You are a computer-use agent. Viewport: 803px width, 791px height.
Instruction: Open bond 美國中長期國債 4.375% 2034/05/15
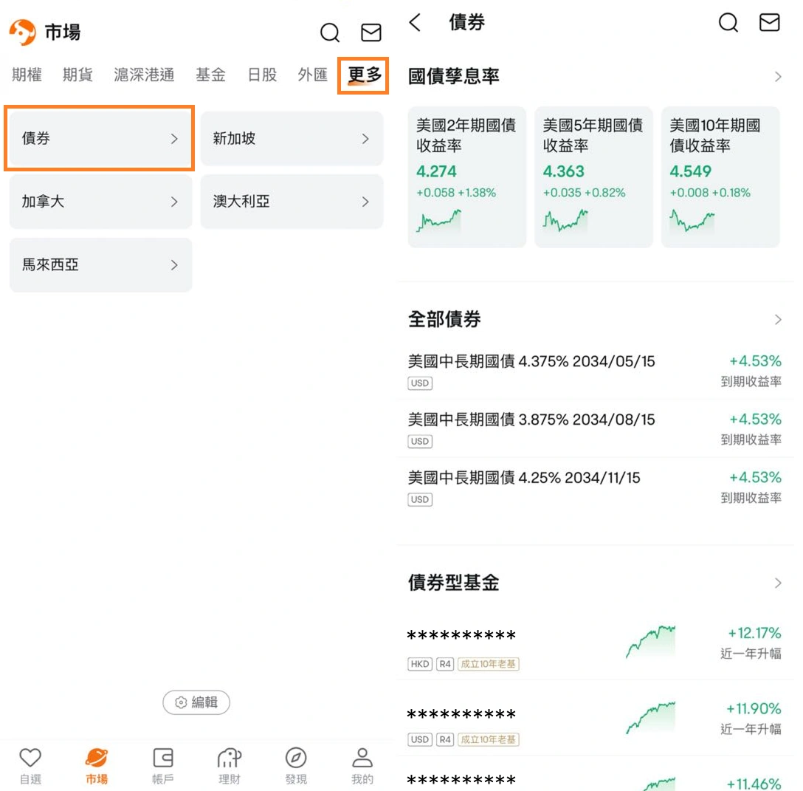tap(595, 371)
